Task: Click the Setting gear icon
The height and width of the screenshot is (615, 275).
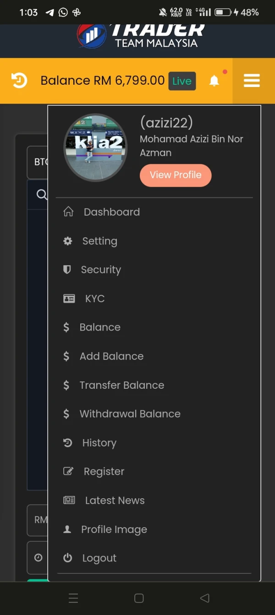Action: tap(68, 241)
